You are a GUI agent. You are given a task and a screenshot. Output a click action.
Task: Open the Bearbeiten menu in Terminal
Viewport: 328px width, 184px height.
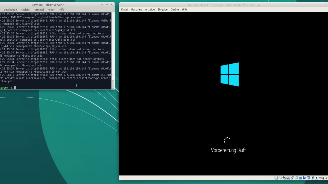coord(10,10)
